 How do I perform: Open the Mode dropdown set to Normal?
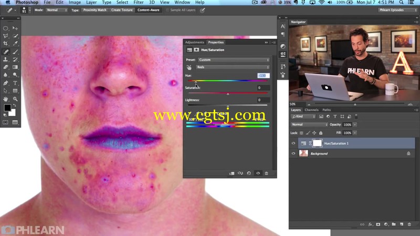57,10
